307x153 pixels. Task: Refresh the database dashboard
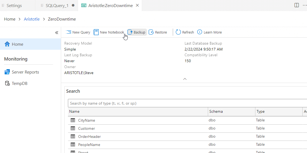click(x=185, y=32)
